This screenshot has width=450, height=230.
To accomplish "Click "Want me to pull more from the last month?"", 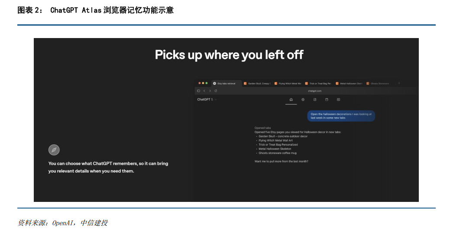I will pyautogui.click(x=281, y=162).
